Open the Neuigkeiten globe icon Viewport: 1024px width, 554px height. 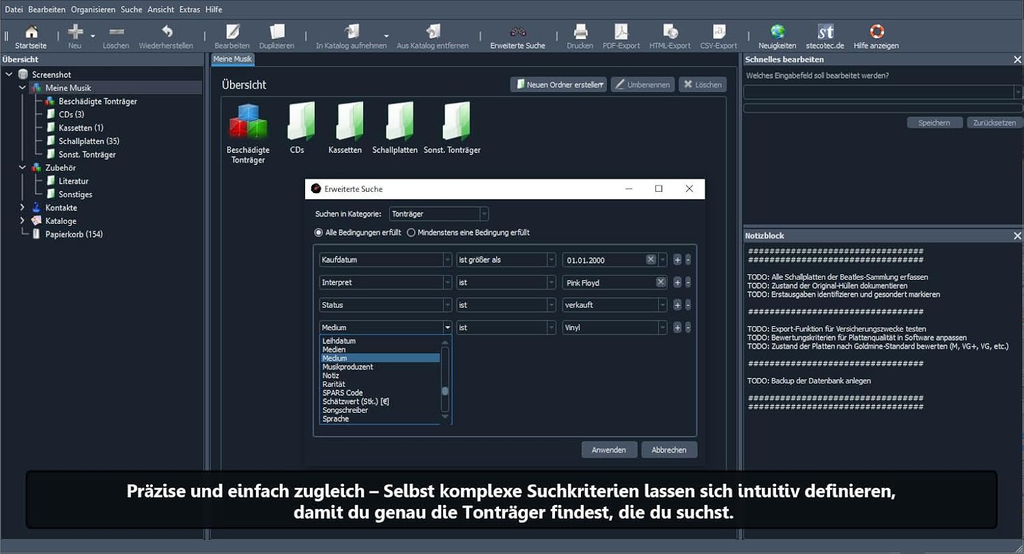click(777, 32)
